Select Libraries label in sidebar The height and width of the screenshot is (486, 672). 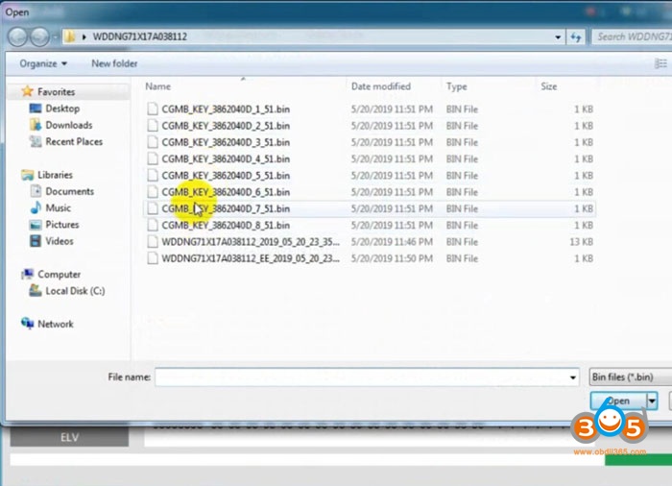pyautogui.click(x=55, y=175)
